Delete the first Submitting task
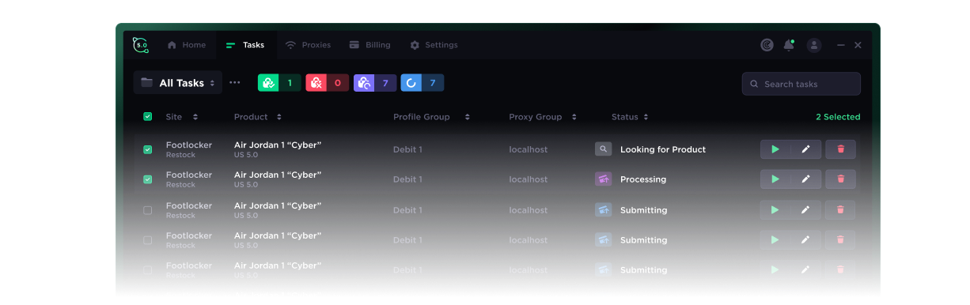970x305 pixels. point(840,210)
